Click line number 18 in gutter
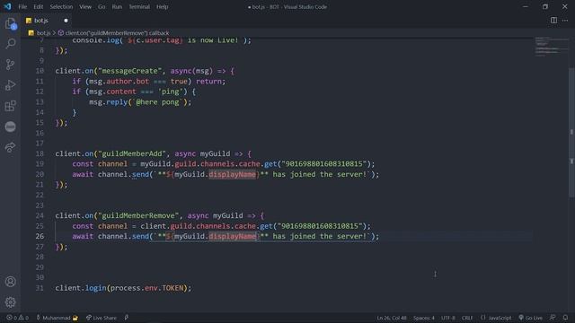Viewport: 575px width, 323px height. [x=40, y=153]
